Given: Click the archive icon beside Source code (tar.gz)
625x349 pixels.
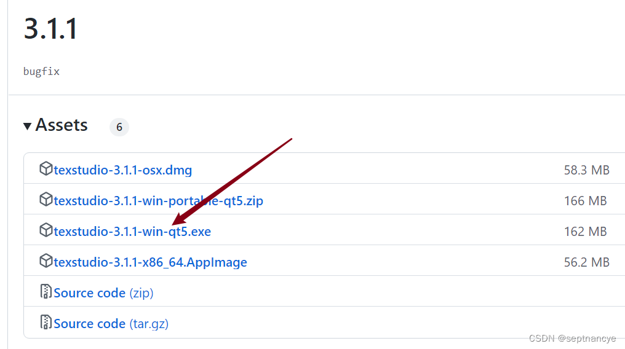Looking at the screenshot, I should 46,322.
